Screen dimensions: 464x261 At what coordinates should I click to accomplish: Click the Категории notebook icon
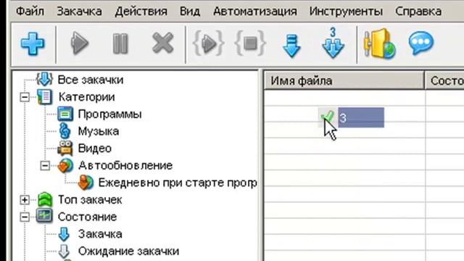[44, 96]
